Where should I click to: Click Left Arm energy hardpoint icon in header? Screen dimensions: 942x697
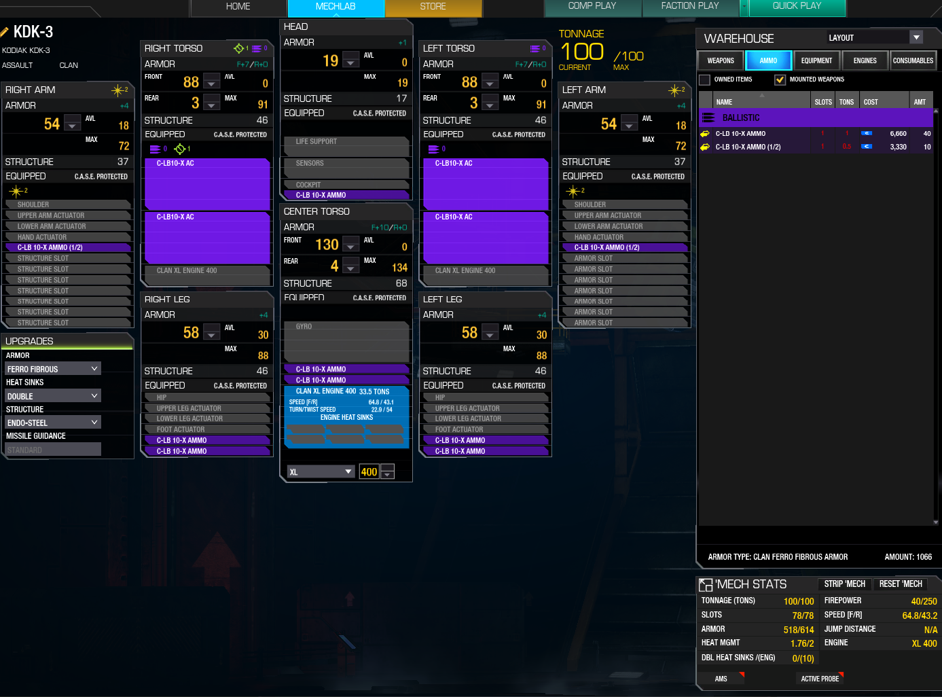pos(676,90)
